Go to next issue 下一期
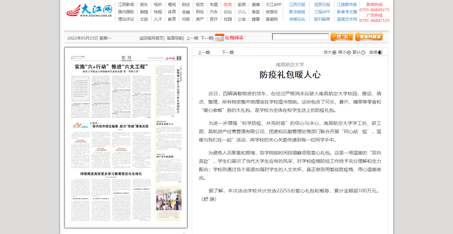The height and width of the screenshot is (234, 453). pos(207,38)
